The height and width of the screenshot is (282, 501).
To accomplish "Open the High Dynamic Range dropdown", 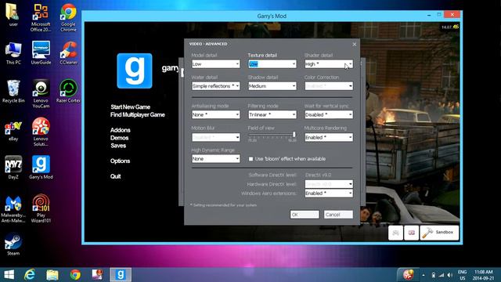I will pyautogui.click(x=216, y=158).
